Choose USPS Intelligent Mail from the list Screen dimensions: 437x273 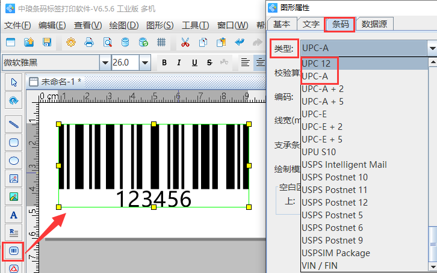(365, 165)
